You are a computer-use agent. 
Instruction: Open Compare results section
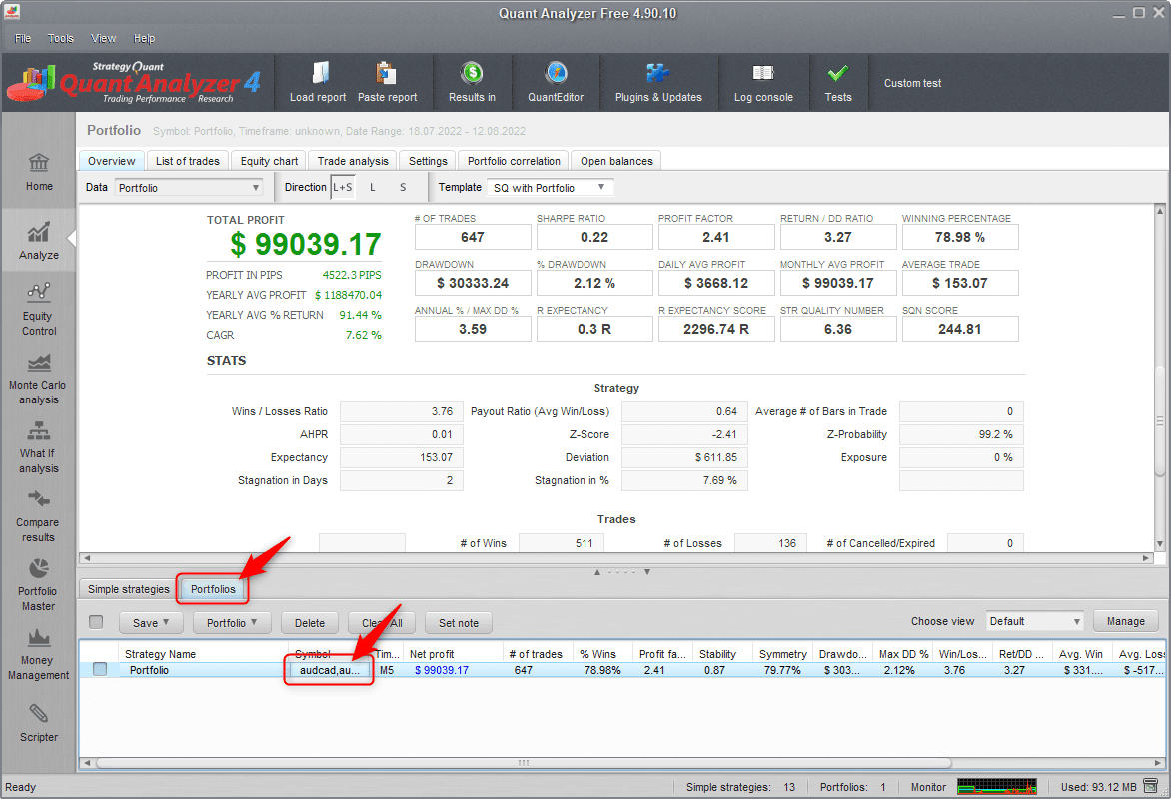click(37, 515)
